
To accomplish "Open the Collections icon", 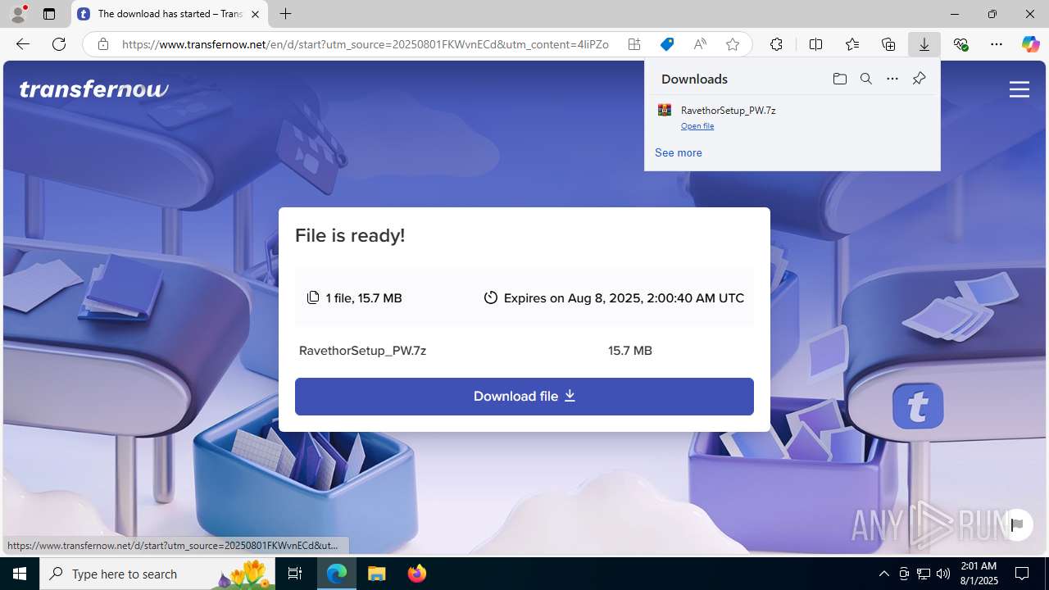I will (x=888, y=44).
